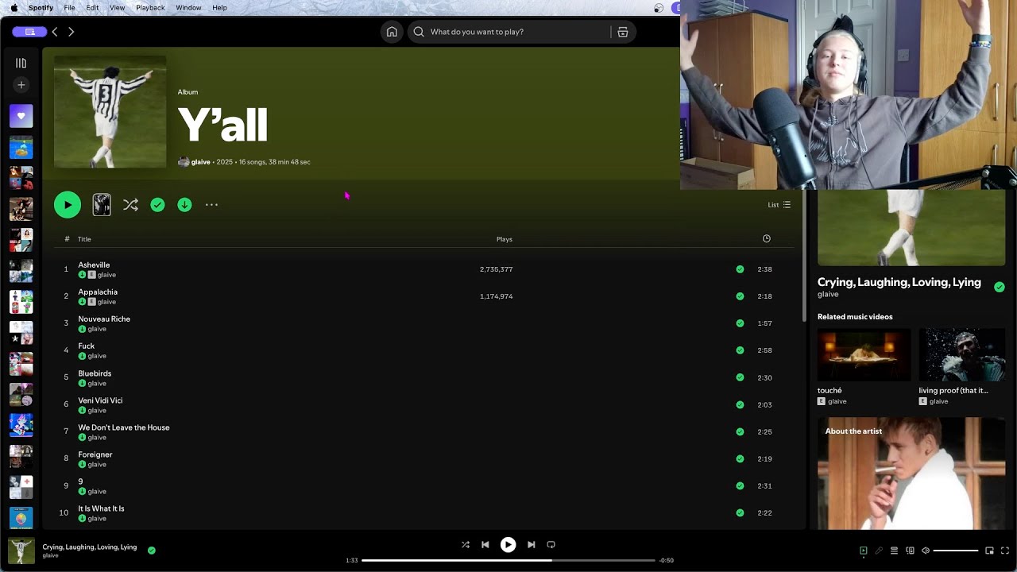Open the lyrics microphone icon
The width and height of the screenshot is (1017, 572).
tap(879, 551)
